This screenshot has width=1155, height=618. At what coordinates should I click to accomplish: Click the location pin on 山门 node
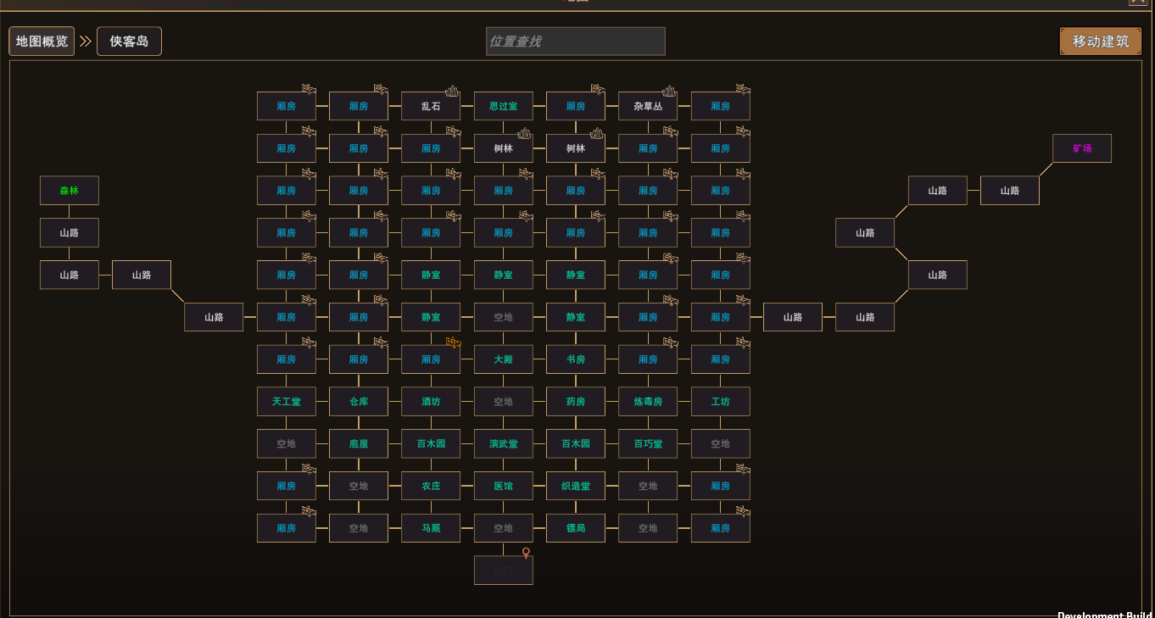[x=526, y=554]
